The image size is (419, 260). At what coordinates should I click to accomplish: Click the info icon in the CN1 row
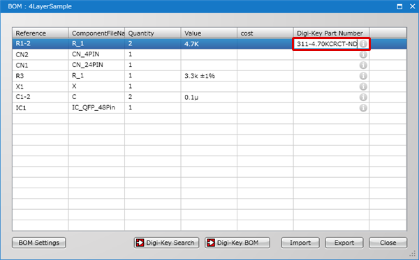363,66
